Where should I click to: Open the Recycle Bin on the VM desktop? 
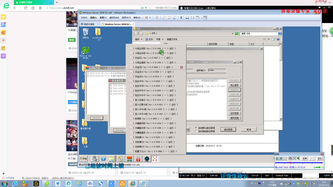86,32
